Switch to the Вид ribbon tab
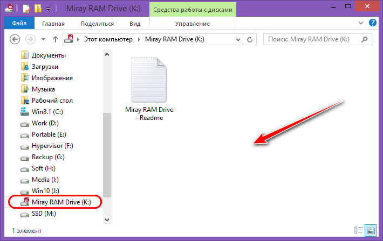This screenshot has height=241, width=383. 135,24
